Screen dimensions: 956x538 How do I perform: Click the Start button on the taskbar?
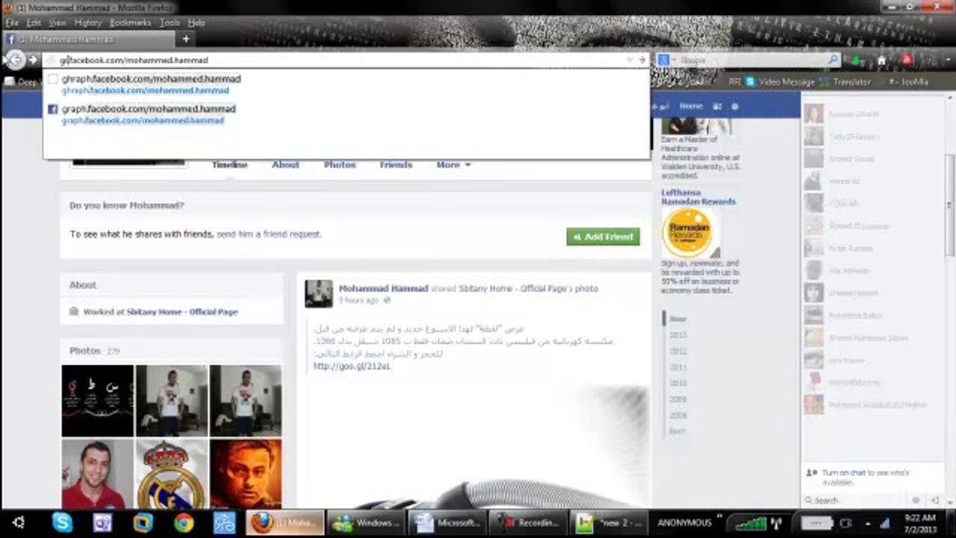point(19,522)
